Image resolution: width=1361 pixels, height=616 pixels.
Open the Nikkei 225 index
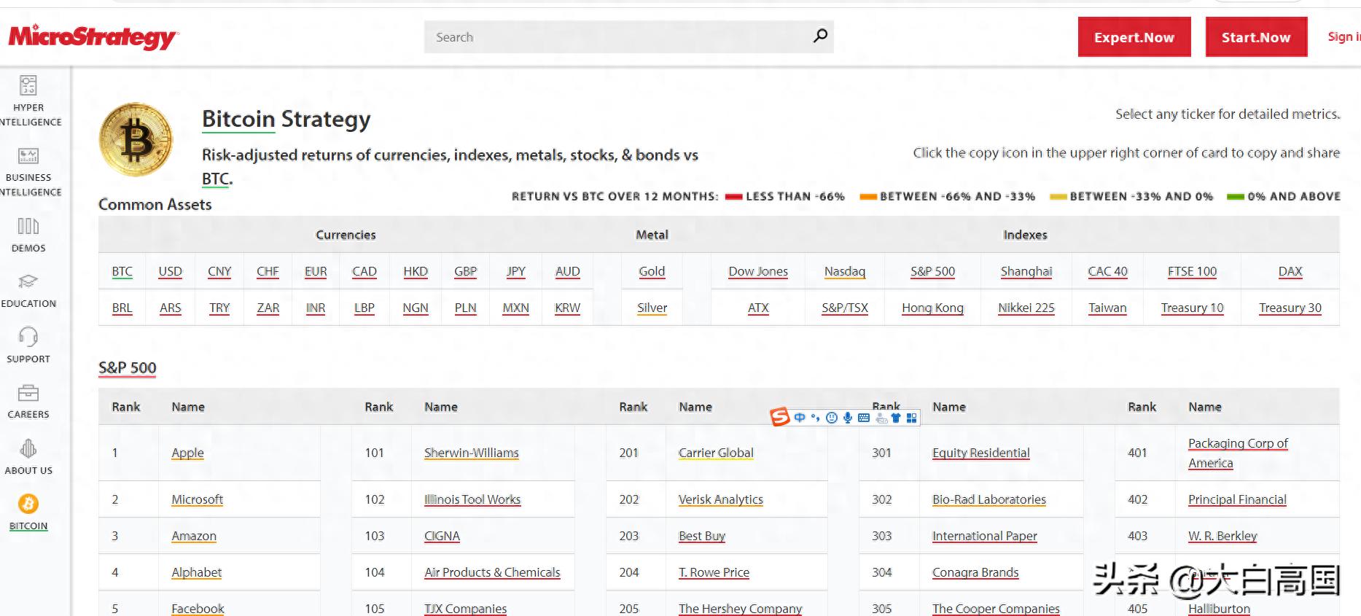point(1026,308)
